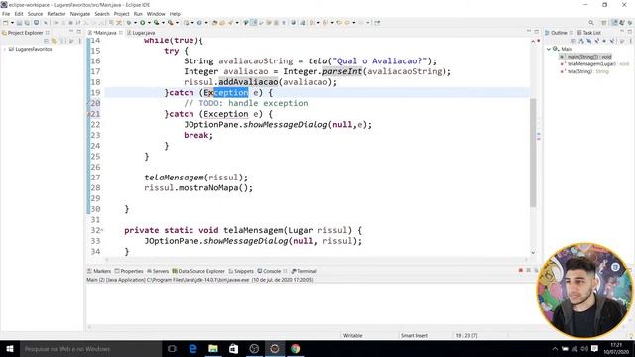Image resolution: width=635 pixels, height=357 pixels.
Task: Open the Coverage dropdown arrow
Action: 163,23
